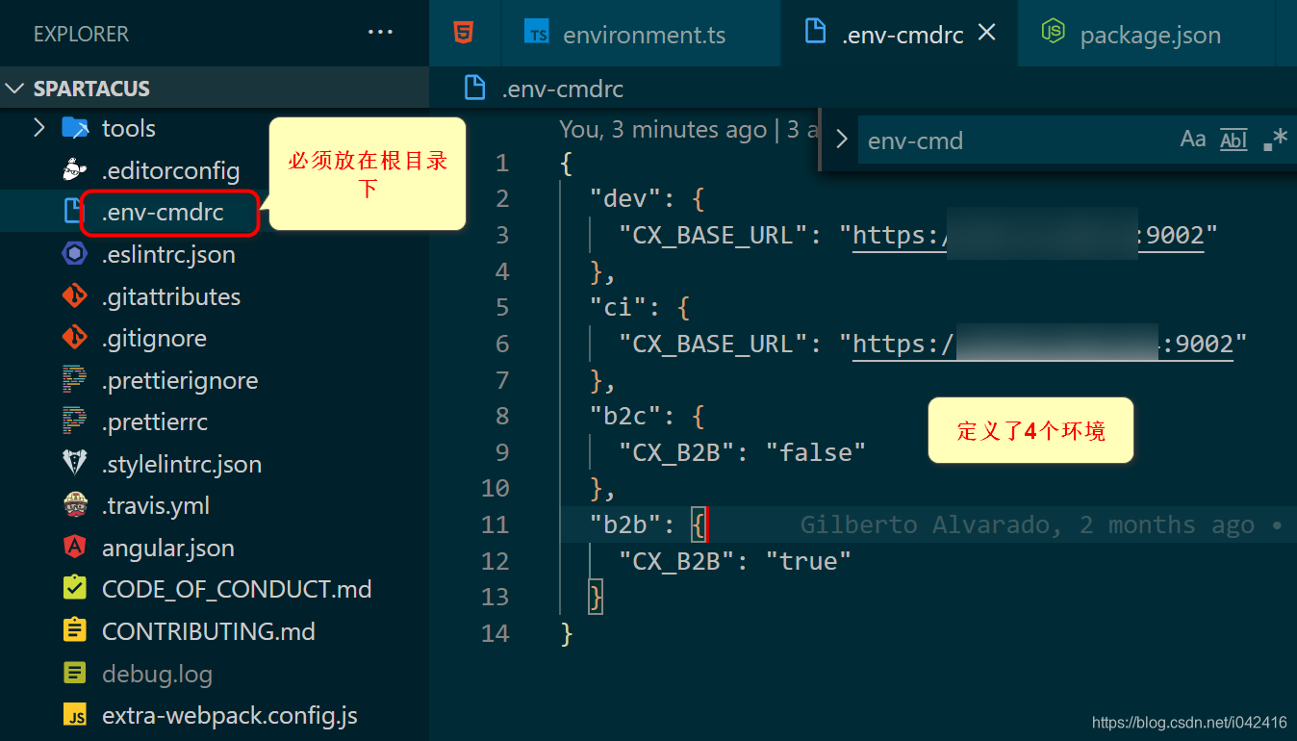This screenshot has width=1297, height=741.
Task: Open CONTRIBUTING.md file
Action: tap(209, 632)
